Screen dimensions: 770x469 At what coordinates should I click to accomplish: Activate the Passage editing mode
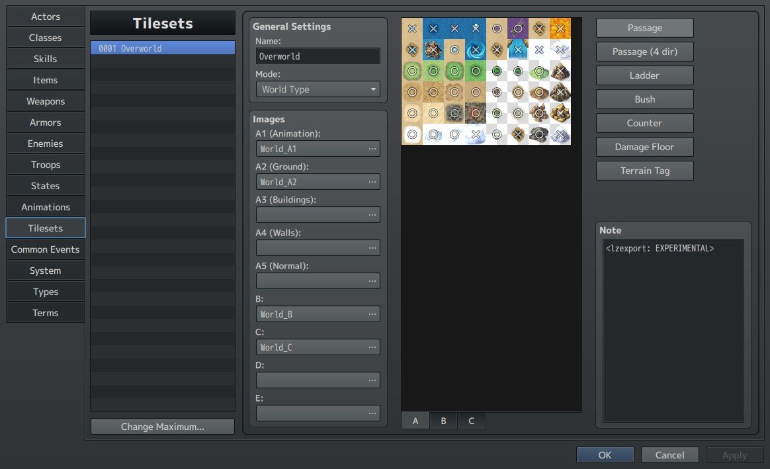tap(645, 28)
